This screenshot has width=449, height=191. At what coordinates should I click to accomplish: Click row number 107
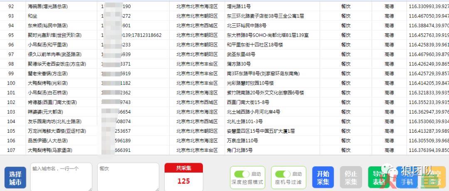click(x=11, y=150)
